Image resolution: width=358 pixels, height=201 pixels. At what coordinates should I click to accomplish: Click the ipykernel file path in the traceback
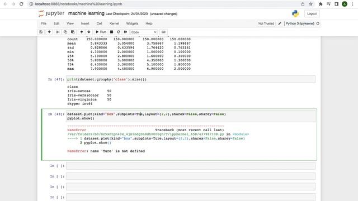pyautogui.click(x=145, y=134)
